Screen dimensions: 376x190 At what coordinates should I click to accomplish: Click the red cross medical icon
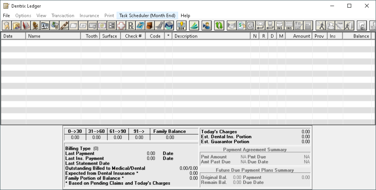click(x=121, y=26)
